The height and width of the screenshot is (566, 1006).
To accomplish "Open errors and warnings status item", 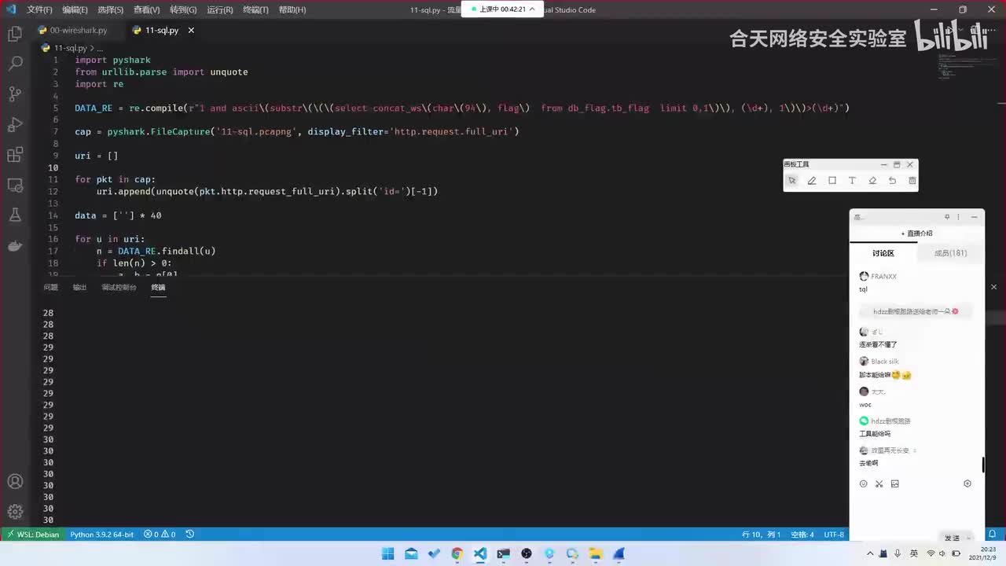I will [159, 535].
